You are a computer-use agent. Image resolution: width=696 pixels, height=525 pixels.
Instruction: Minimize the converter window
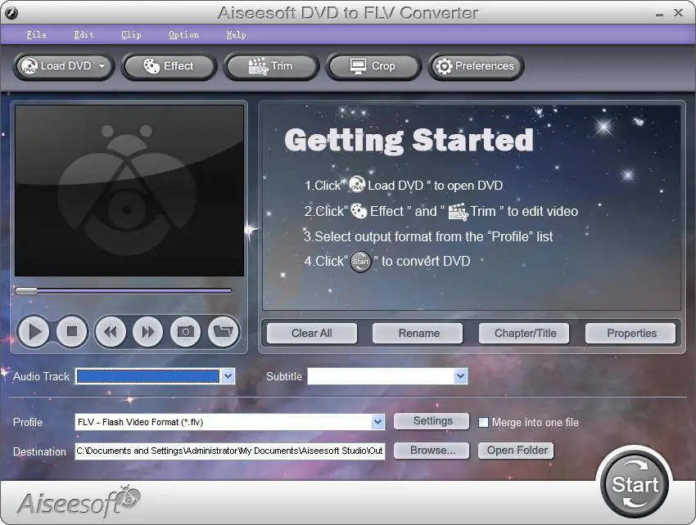click(660, 14)
